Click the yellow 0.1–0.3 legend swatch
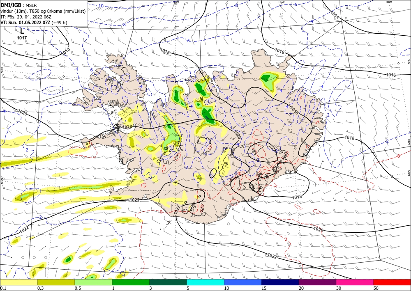 (x=18, y=282)
